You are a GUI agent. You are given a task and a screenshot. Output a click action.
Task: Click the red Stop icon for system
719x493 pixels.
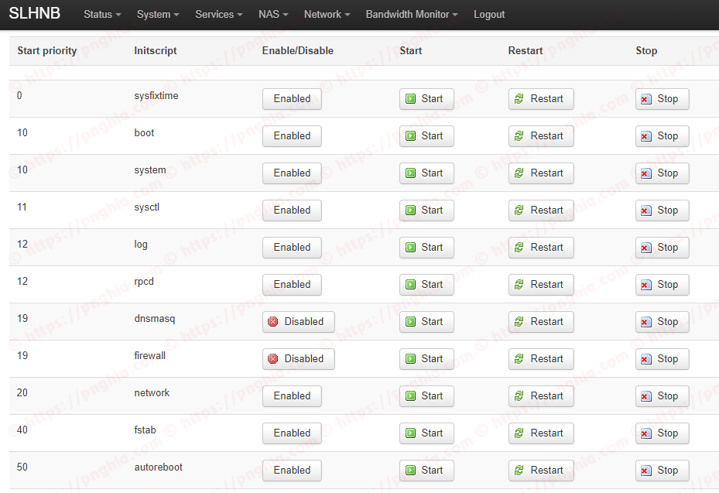645,173
